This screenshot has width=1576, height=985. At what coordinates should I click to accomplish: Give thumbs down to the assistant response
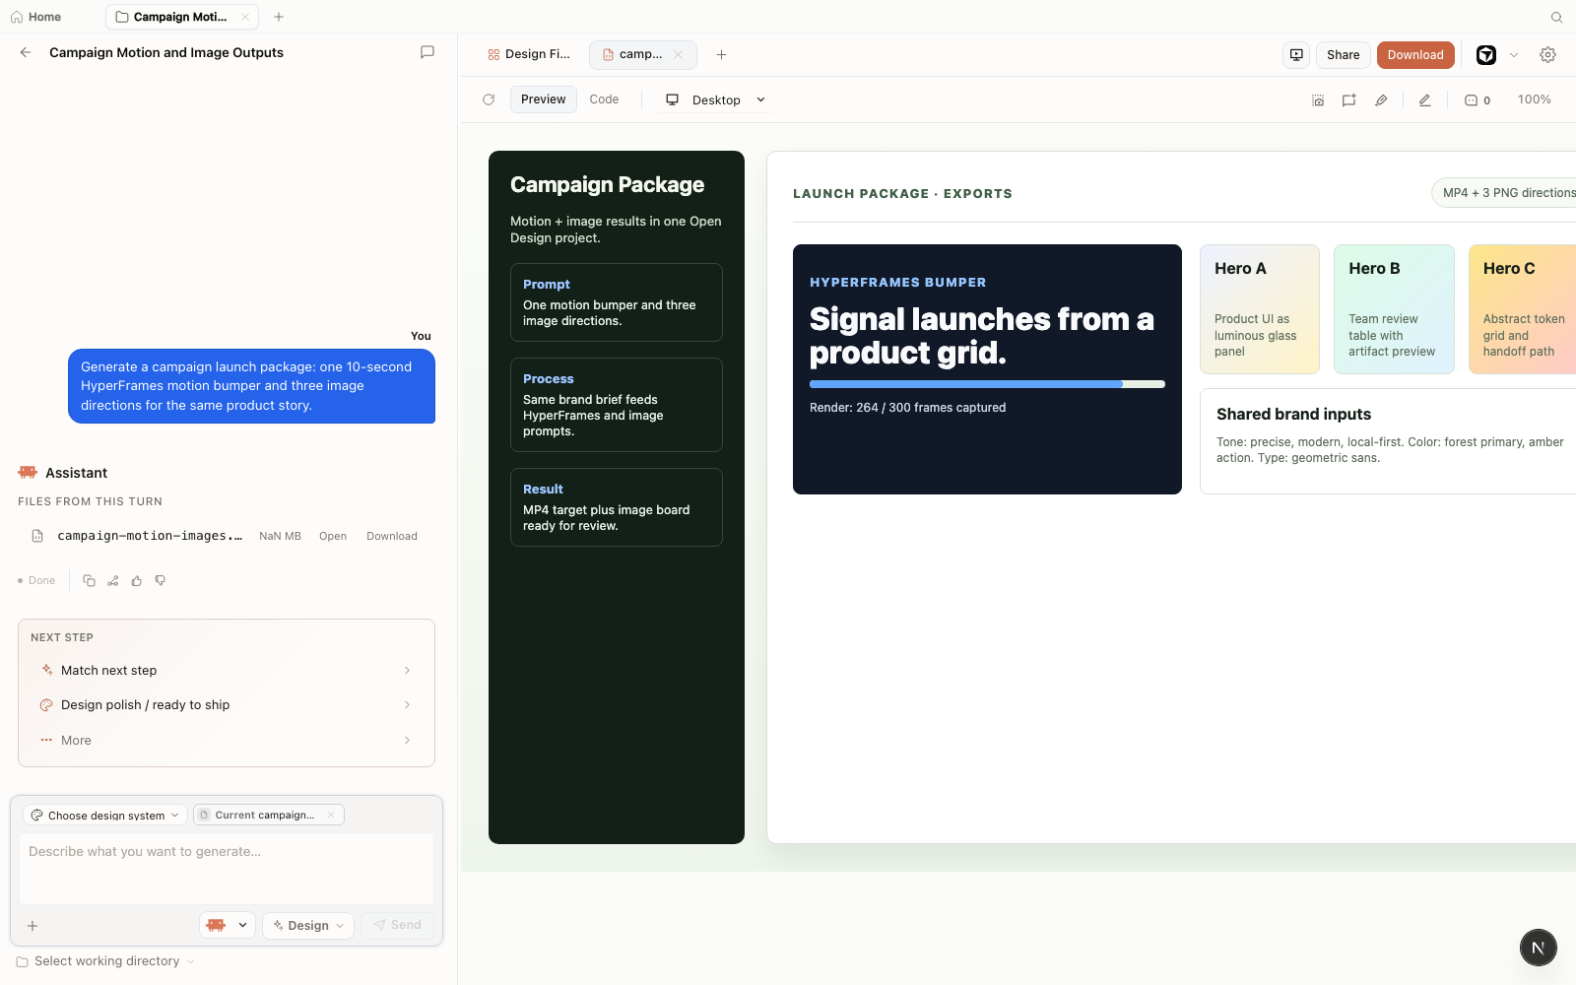(x=161, y=581)
